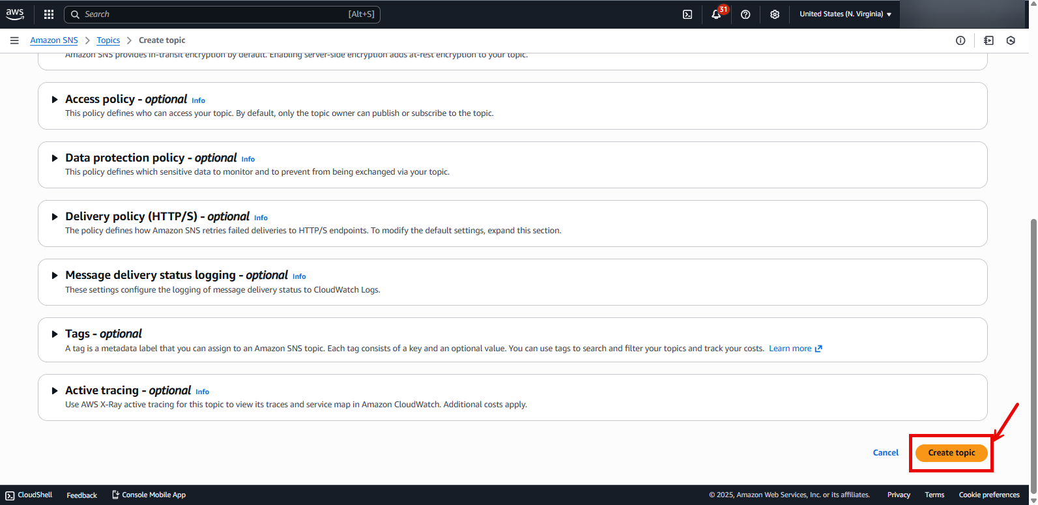The height and width of the screenshot is (505, 1038).
Task: Go to Amazon SNS breadcrumb link
Action: (x=54, y=40)
